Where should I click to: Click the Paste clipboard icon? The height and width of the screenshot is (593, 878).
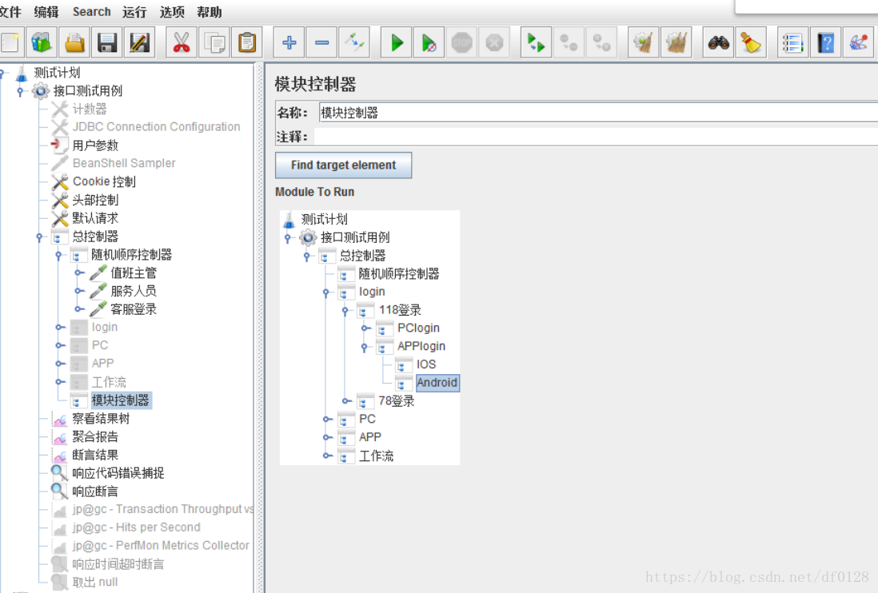[247, 42]
